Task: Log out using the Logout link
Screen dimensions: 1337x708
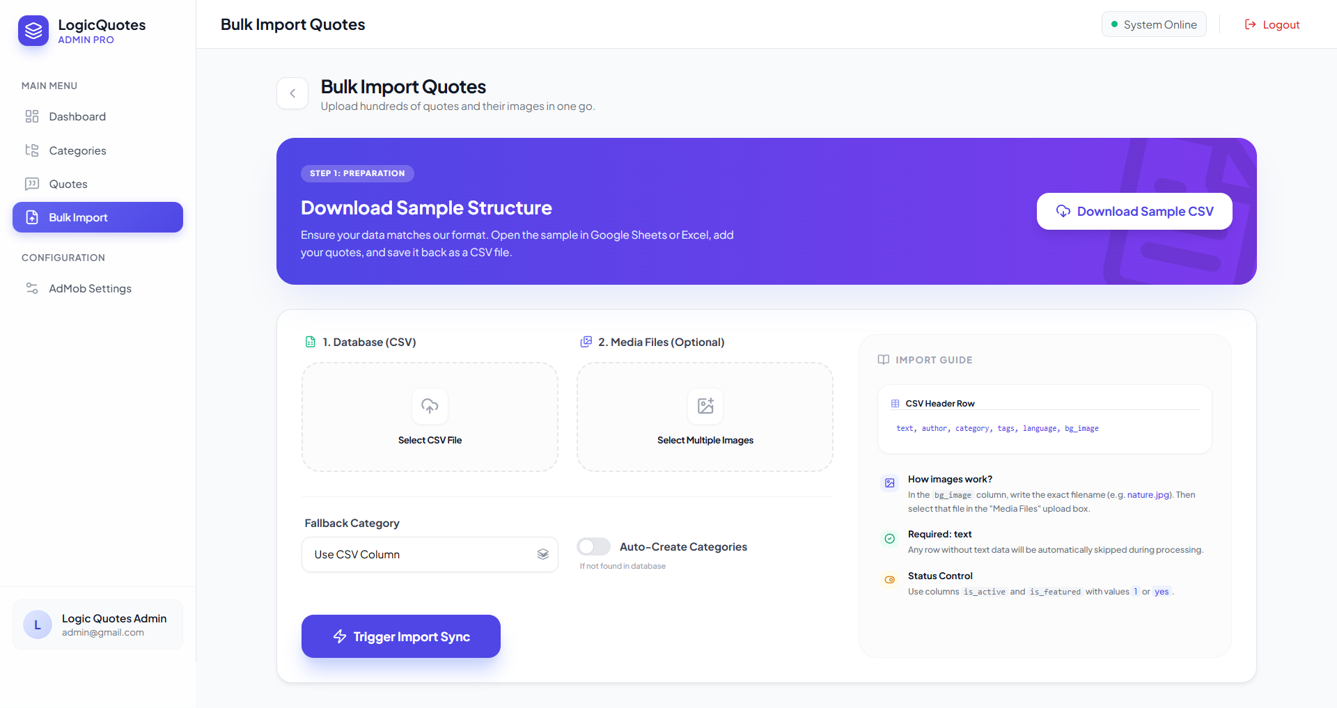Action: pyautogui.click(x=1272, y=24)
